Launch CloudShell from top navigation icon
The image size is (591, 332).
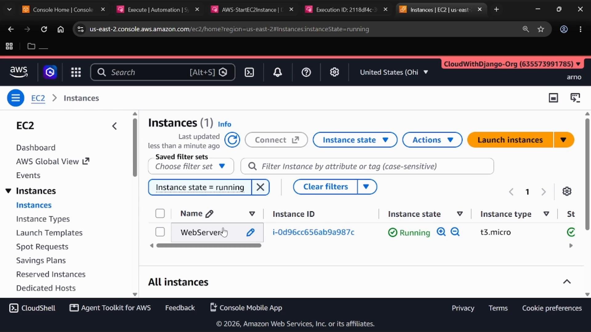click(249, 72)
